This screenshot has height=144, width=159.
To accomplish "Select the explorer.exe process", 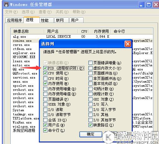I will tap(24, 53).
